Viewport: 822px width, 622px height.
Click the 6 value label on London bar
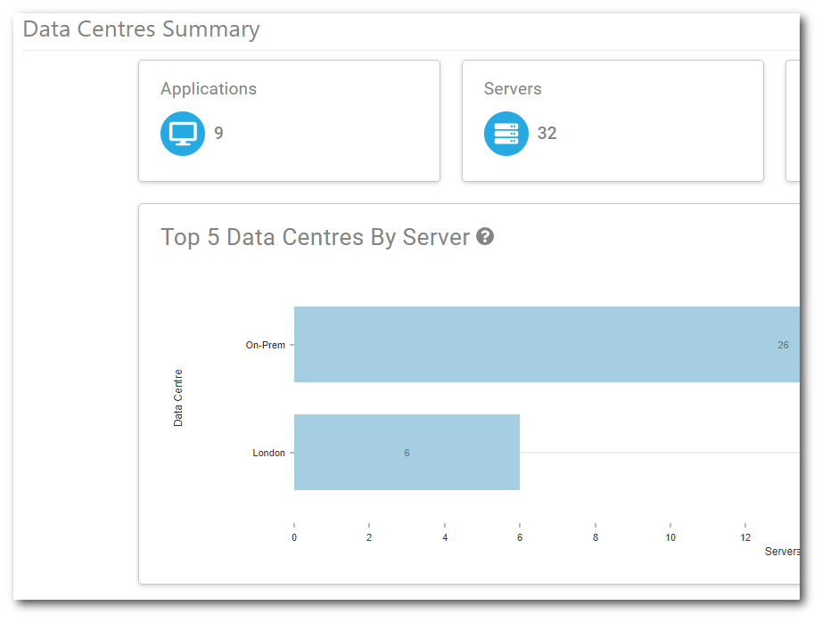pos(407,453)
